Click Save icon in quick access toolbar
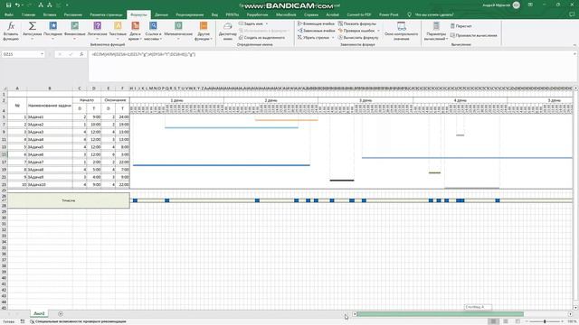This screenshot has width=579, height=325. (x=8, y=5)
